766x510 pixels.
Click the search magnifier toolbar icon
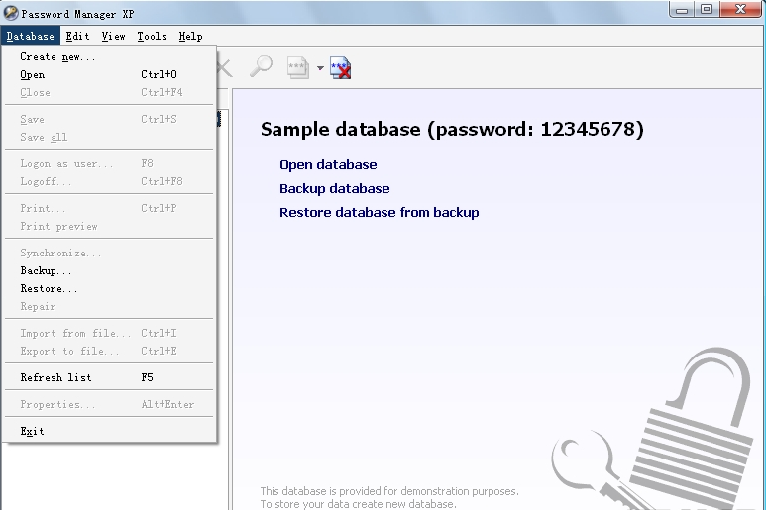tap(261, 67)
